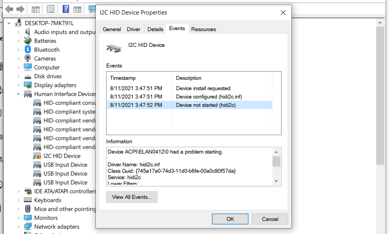The width and height of the screenshot is (390, 234).
Task: Click the Class Guid line in Information
Action: [172, 171]
